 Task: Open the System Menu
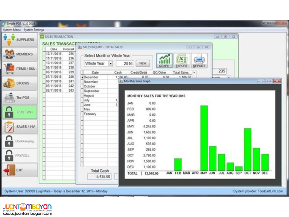pos(12,30)
